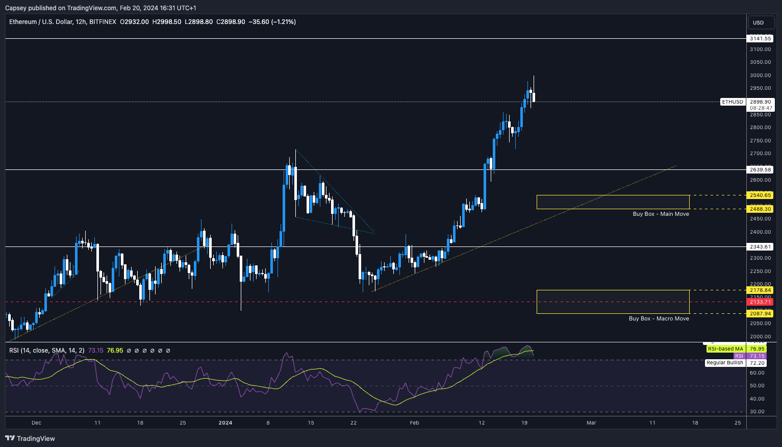This screenshot has height=447, width=782.
Task: Click the 2343.61 horizontal line label
Action: click(760, 246)
